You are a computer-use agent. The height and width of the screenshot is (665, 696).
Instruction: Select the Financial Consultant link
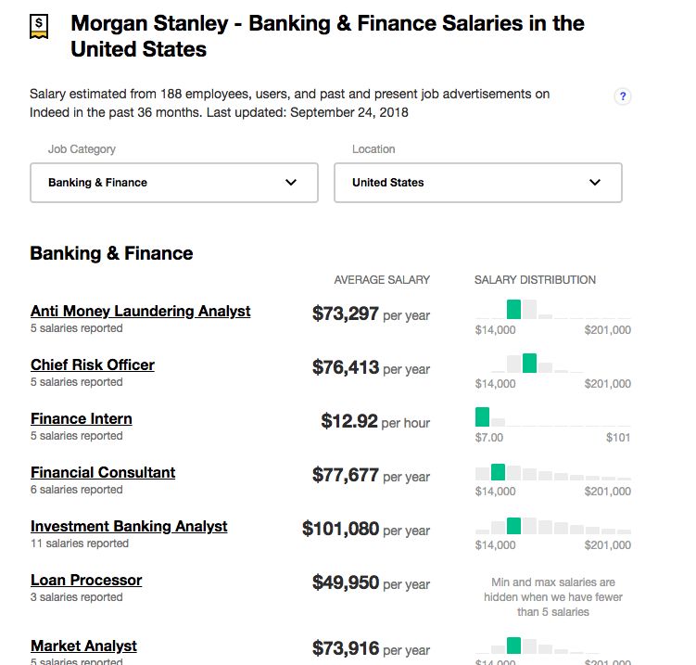(x=103, y=472)
